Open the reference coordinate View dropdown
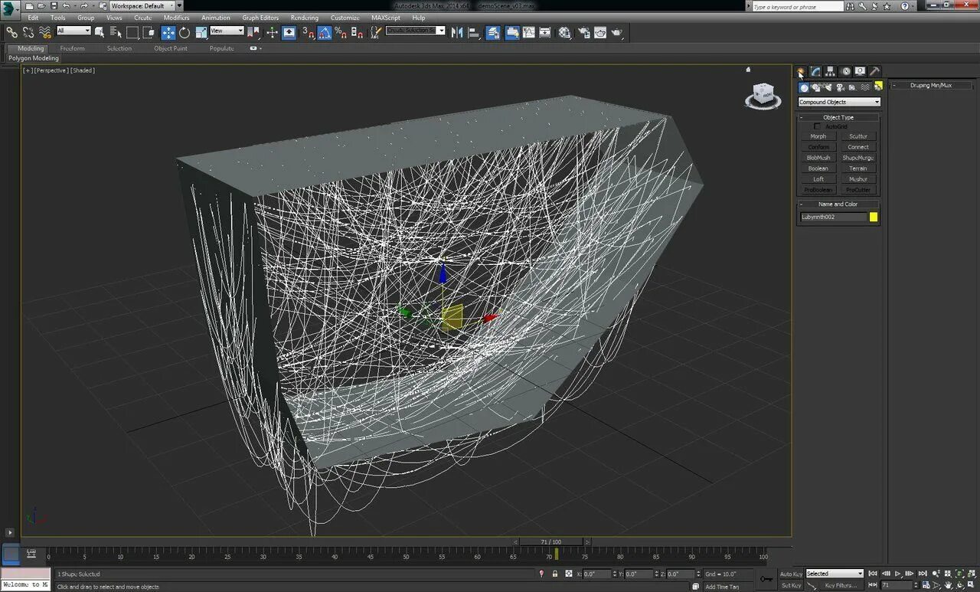The image size is (980, 592). pyautogui.click(x=227, y=31)
